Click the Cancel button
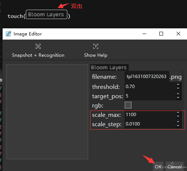 pyautogui.click(x=175, y=167)
